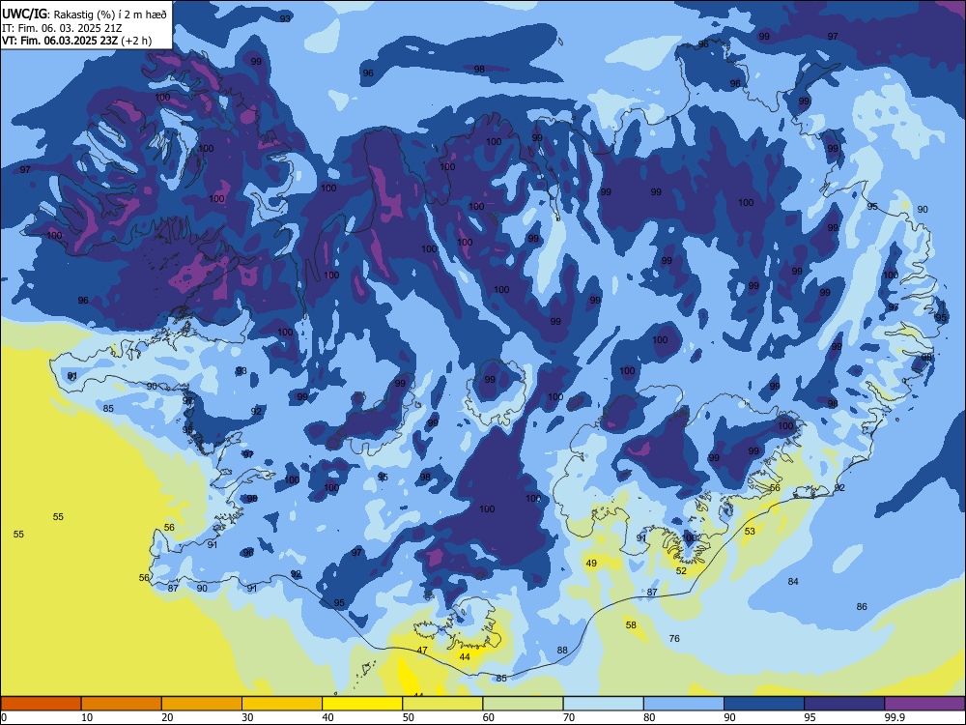The height and width of the screenshot is (725, 966).
Task: Select the 50–60 pale yellow legend swatch
Action: (442, 704)
